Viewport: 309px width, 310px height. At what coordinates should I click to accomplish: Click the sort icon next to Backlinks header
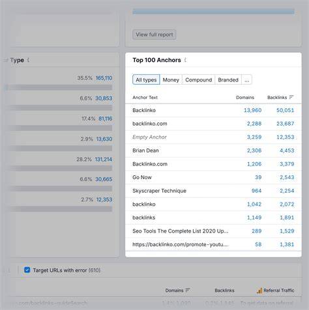(291, 97)
